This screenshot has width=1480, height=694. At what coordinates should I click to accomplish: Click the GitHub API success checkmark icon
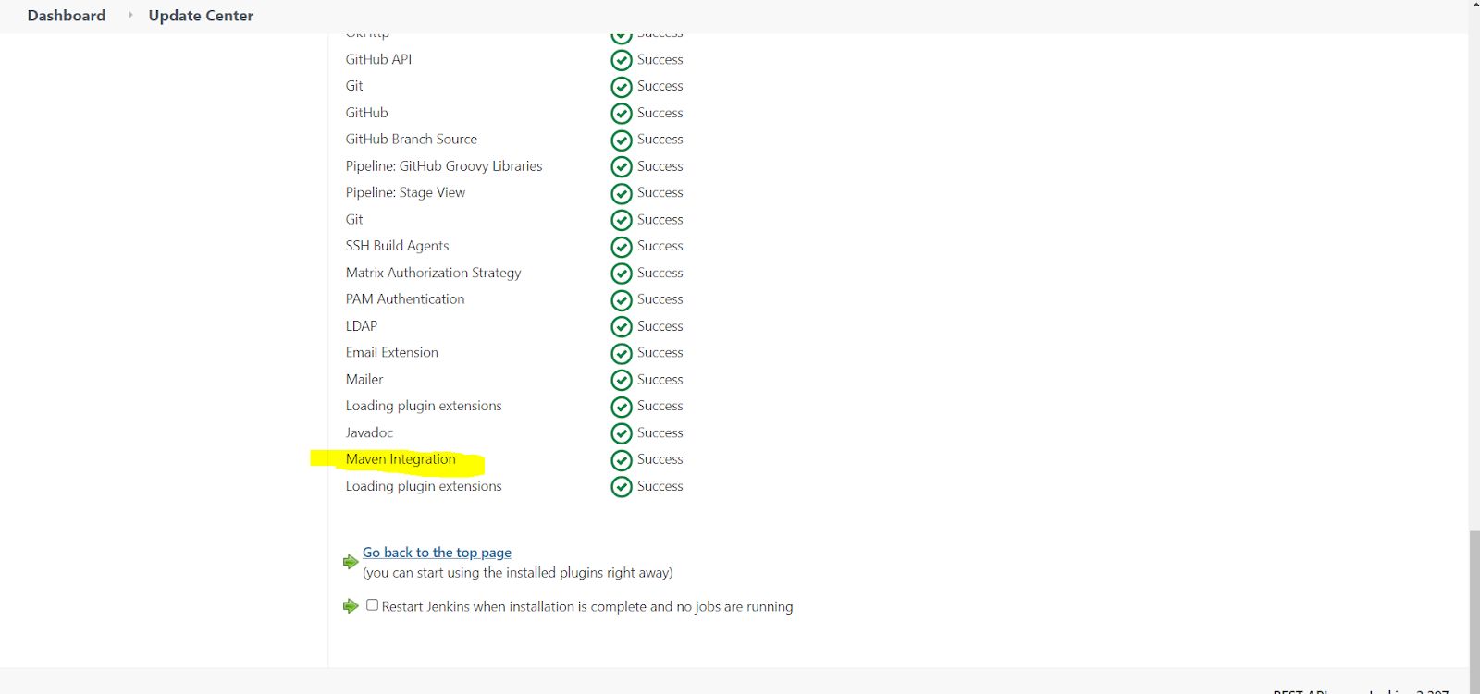click(x=622, y=60)
